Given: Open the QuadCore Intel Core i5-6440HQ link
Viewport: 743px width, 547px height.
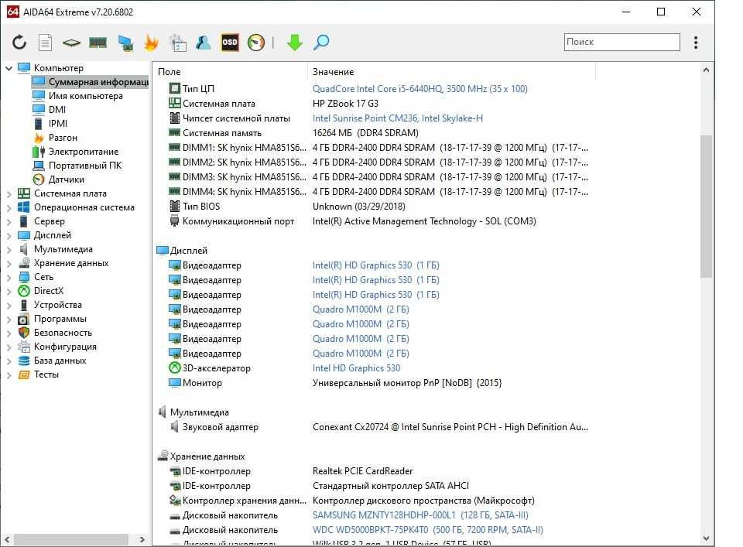Looking at the screenshot, I should pyautogui.click(x=419, y=89).
